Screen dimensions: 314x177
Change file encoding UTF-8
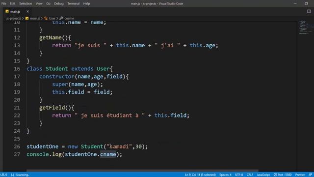pos(239,175)
